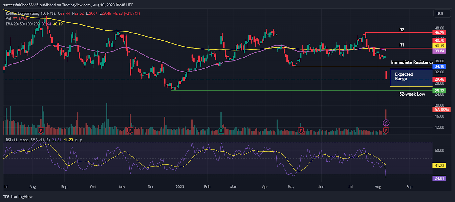Image resolution: width=455 pixels, height=202 pixels.
Task: Click the Dec label on time axis
Action: (x=151, y=187)
